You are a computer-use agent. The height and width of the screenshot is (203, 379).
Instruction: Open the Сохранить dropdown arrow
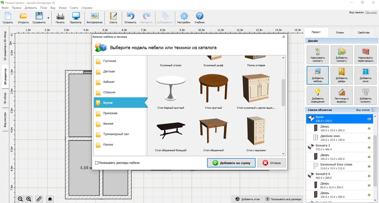[x=48, y=18]
